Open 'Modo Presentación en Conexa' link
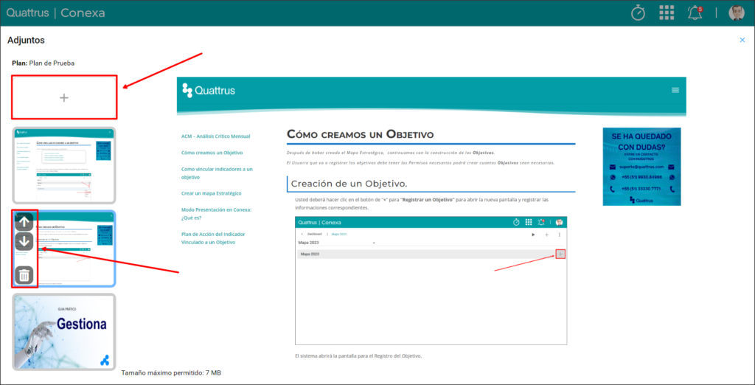 (216, 213)
